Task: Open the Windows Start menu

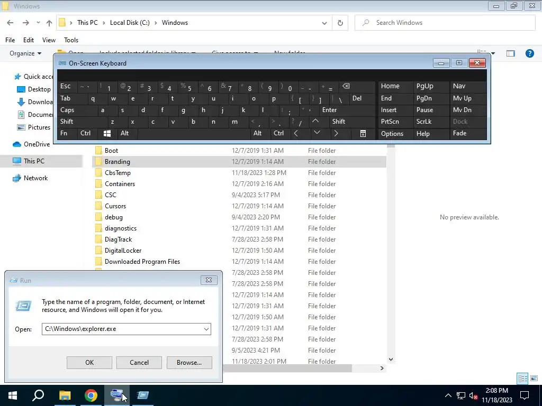Action: click(x=13, y=395)
